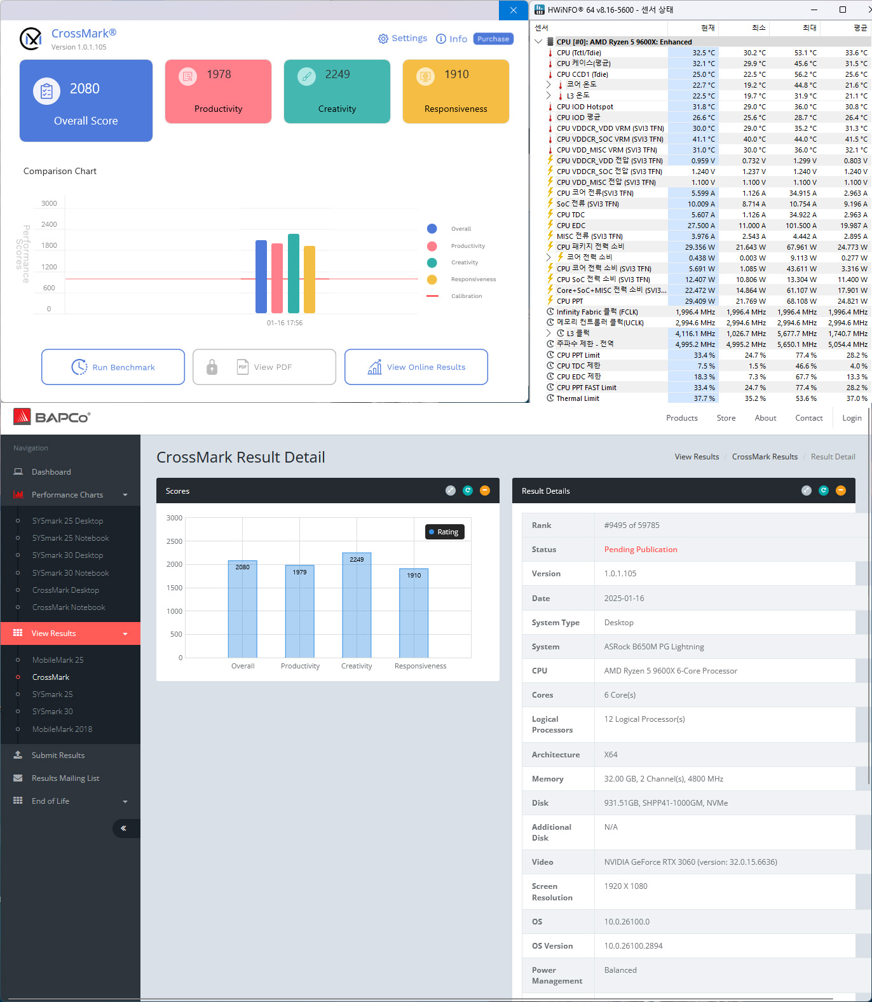Toggle Overall legend dot in Comparison Chart
Screen dimensions: 872x1002
point(432,229)
